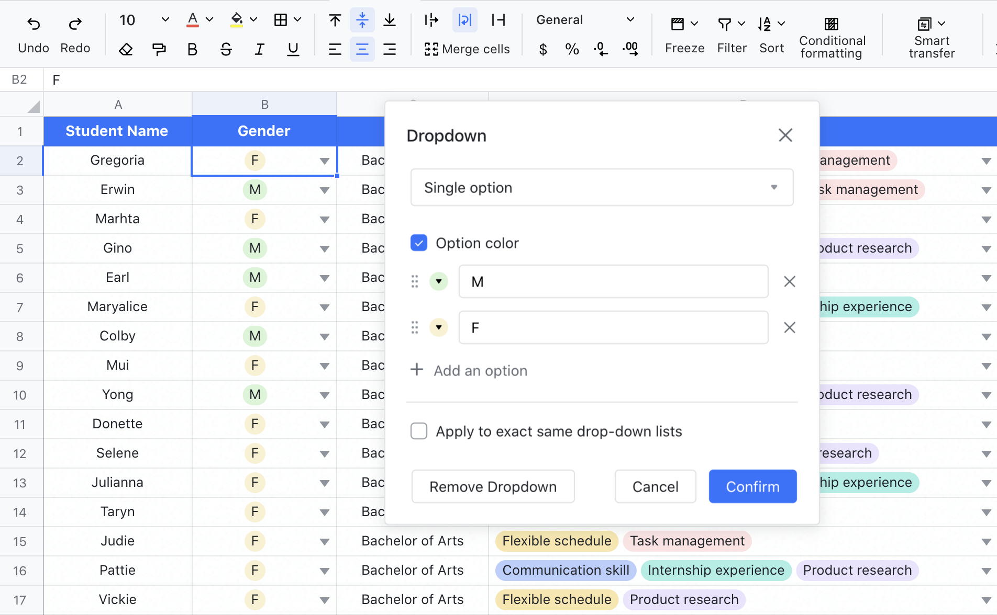The image size is (997, 615).
Task: Uncheck the Option color checkbox
Action: [x=419, y=243]
